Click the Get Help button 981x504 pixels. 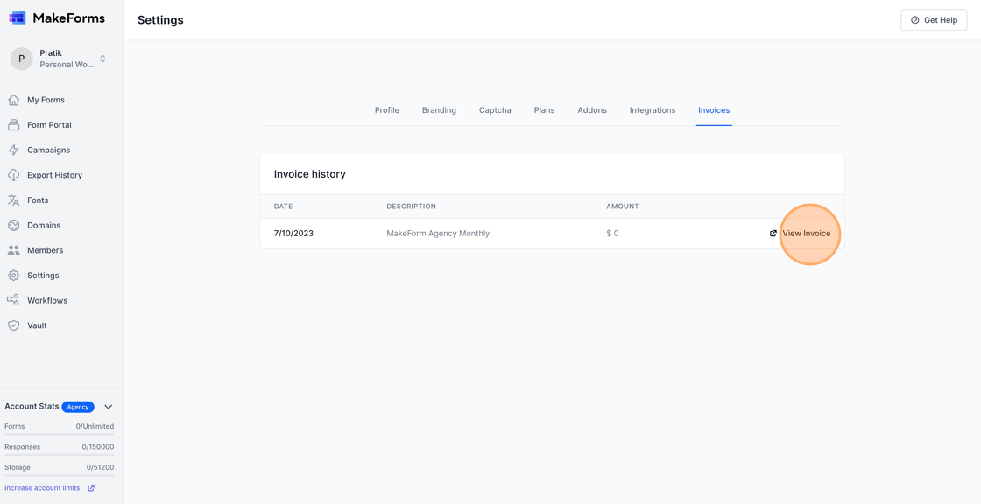point(934,20)
